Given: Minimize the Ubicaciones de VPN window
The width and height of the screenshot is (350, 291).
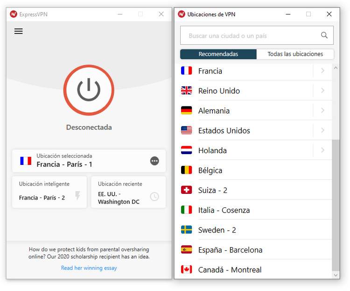Looking at the screenshot, I should click(x=288, y=14).
